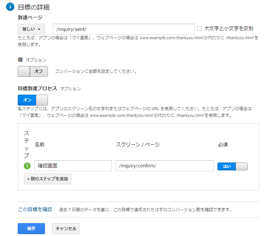Toggle the 必須 はい switch for step 1
The height and width of the screenshot is (236, 270).
click(x=232, y=166)
